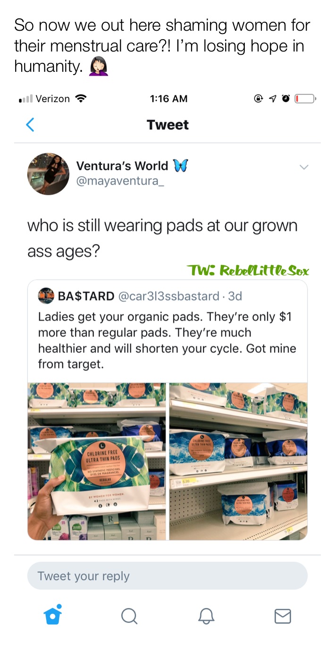Tap the Tweet your reply field
This screenshot has height=651, width=335.
point(167,576)
